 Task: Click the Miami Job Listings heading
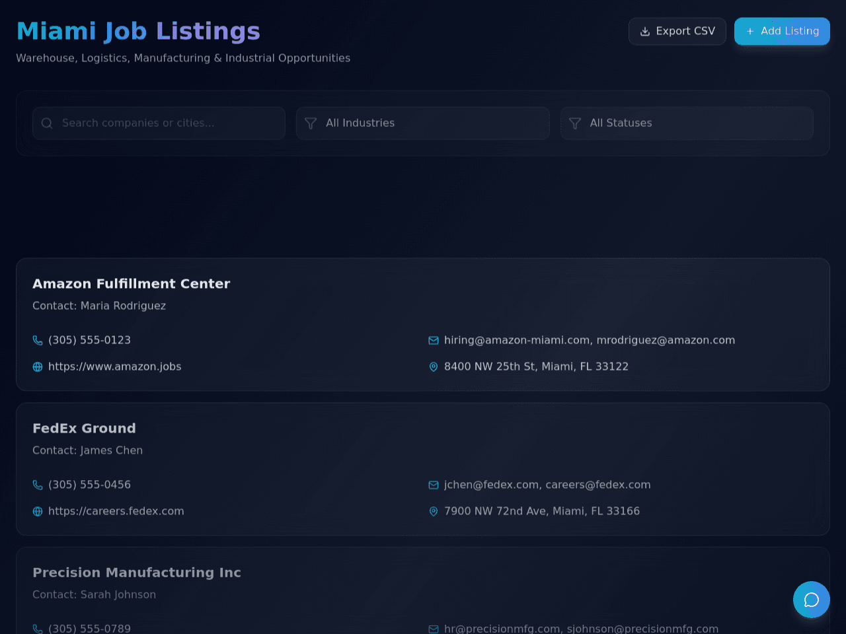click(138, 32)
